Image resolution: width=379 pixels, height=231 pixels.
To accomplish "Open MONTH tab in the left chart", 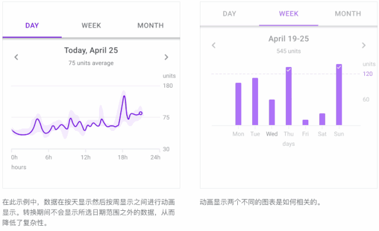I will pyautogui.click(x=150, y=25).
